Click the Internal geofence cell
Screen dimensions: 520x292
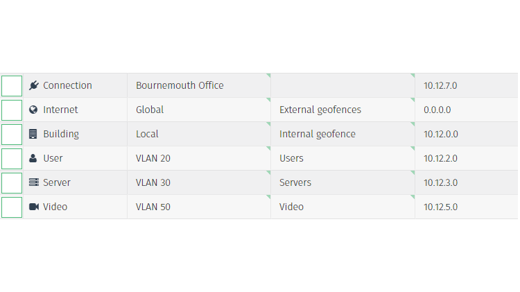point(317,134)
